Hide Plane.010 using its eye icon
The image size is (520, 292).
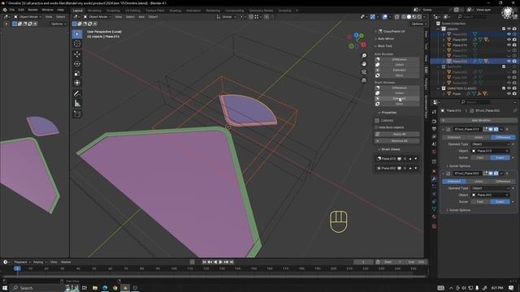point(509,45)
